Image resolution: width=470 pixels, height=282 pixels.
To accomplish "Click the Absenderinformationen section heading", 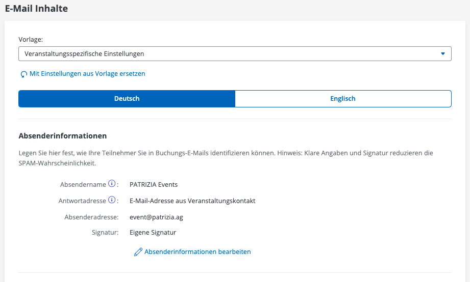I will coord(62,136).
